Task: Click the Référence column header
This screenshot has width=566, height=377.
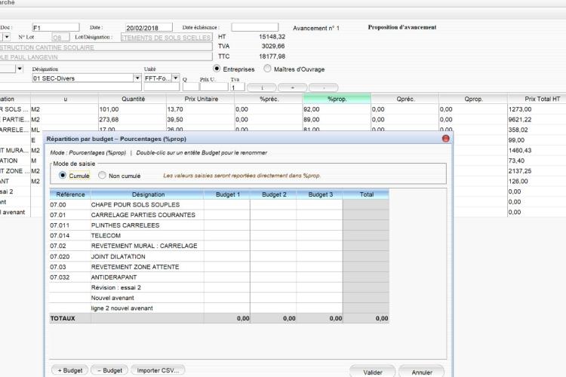Action: pyautogui.click(x=70, y=195)
